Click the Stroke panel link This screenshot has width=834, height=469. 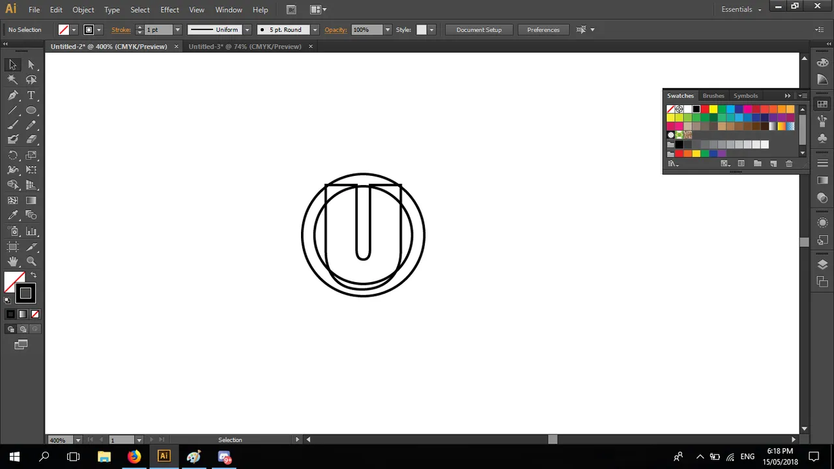tap(121, 30)
